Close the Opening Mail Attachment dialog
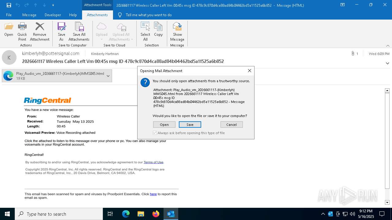 coord(249,71)
